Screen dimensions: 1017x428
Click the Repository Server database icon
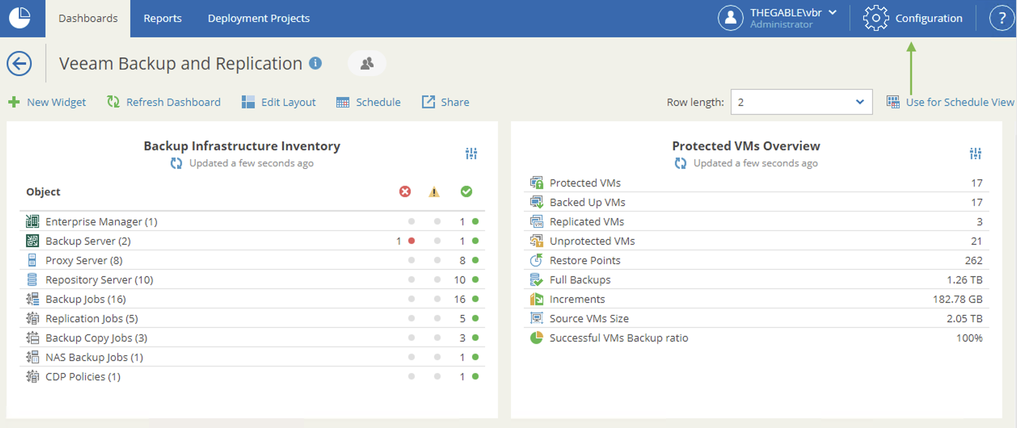(x=32, y=279)
